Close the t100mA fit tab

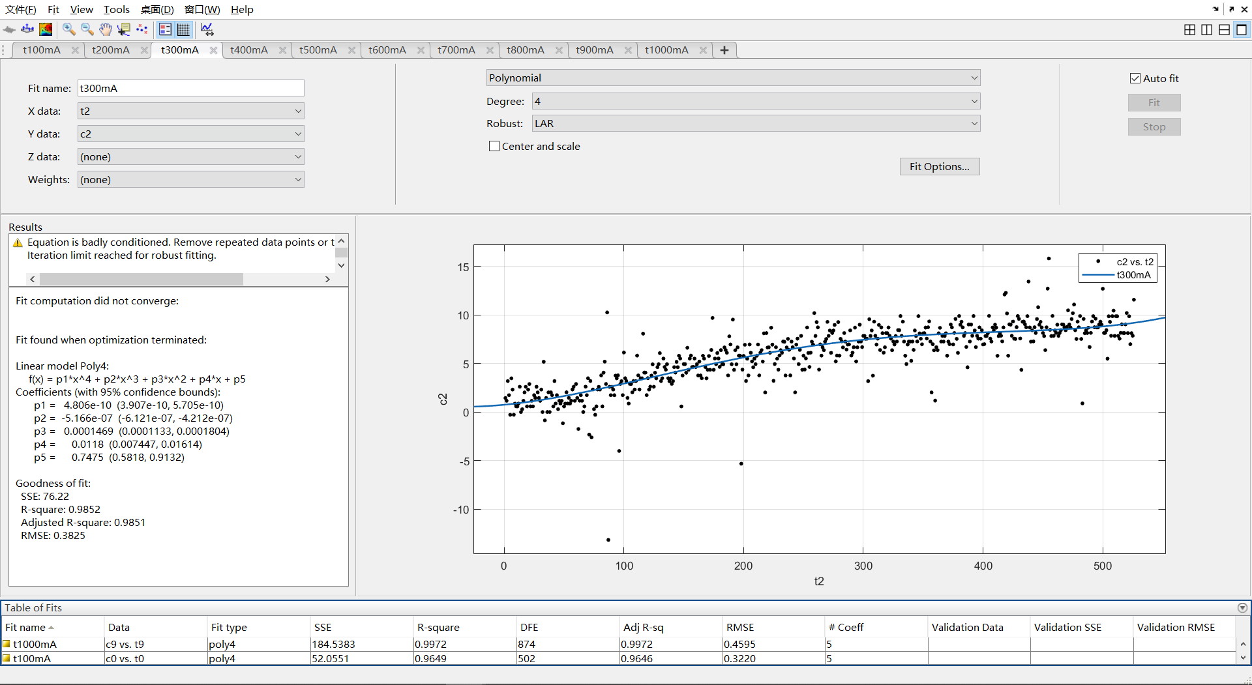point(75,50)
